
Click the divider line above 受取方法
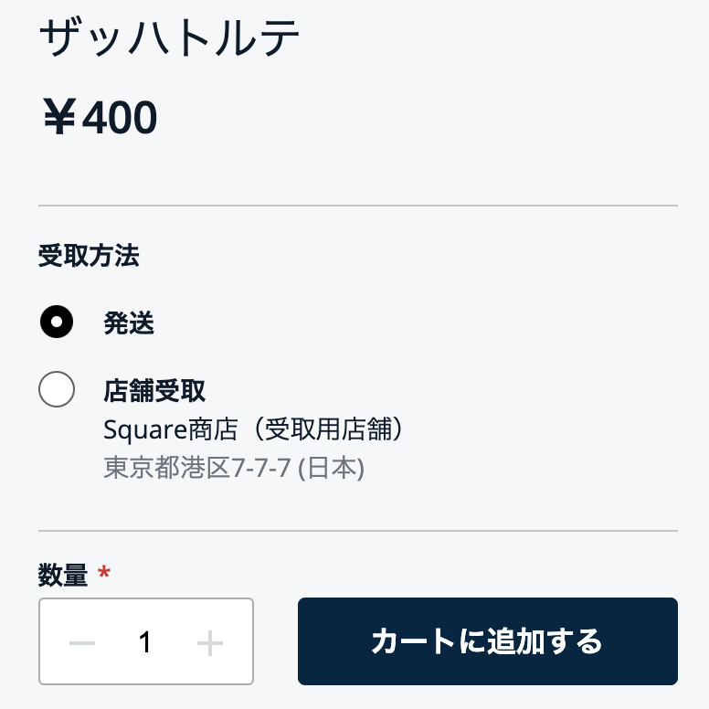pos(357,206)
